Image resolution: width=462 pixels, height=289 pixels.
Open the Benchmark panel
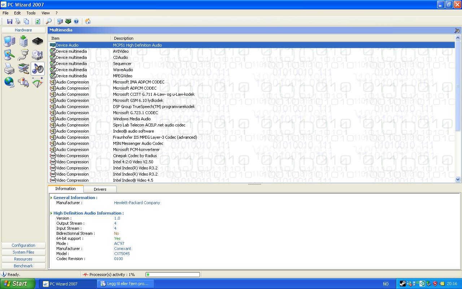point(23,266)
